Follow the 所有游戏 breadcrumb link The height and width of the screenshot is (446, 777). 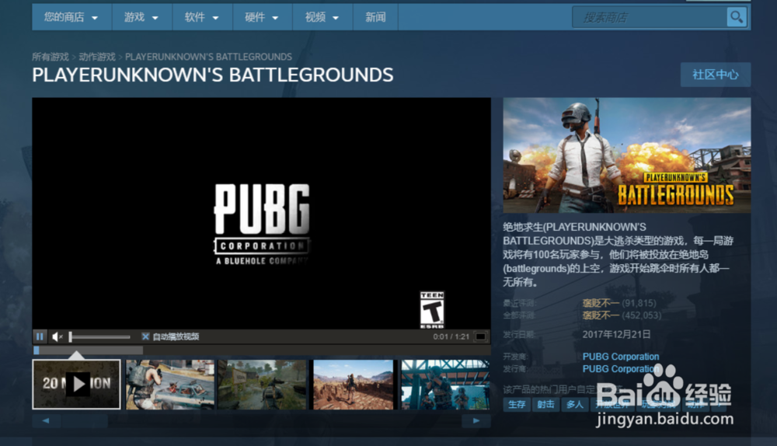[x=51, y=57]
